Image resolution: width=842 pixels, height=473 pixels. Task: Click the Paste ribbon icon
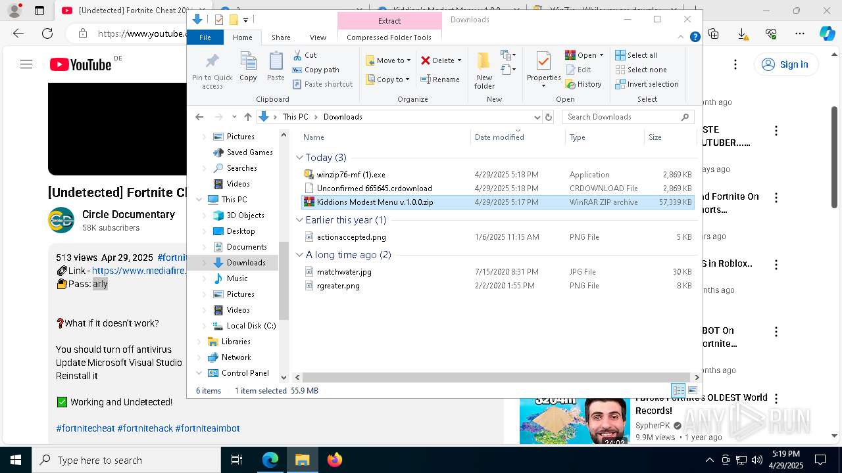point(276,68)
